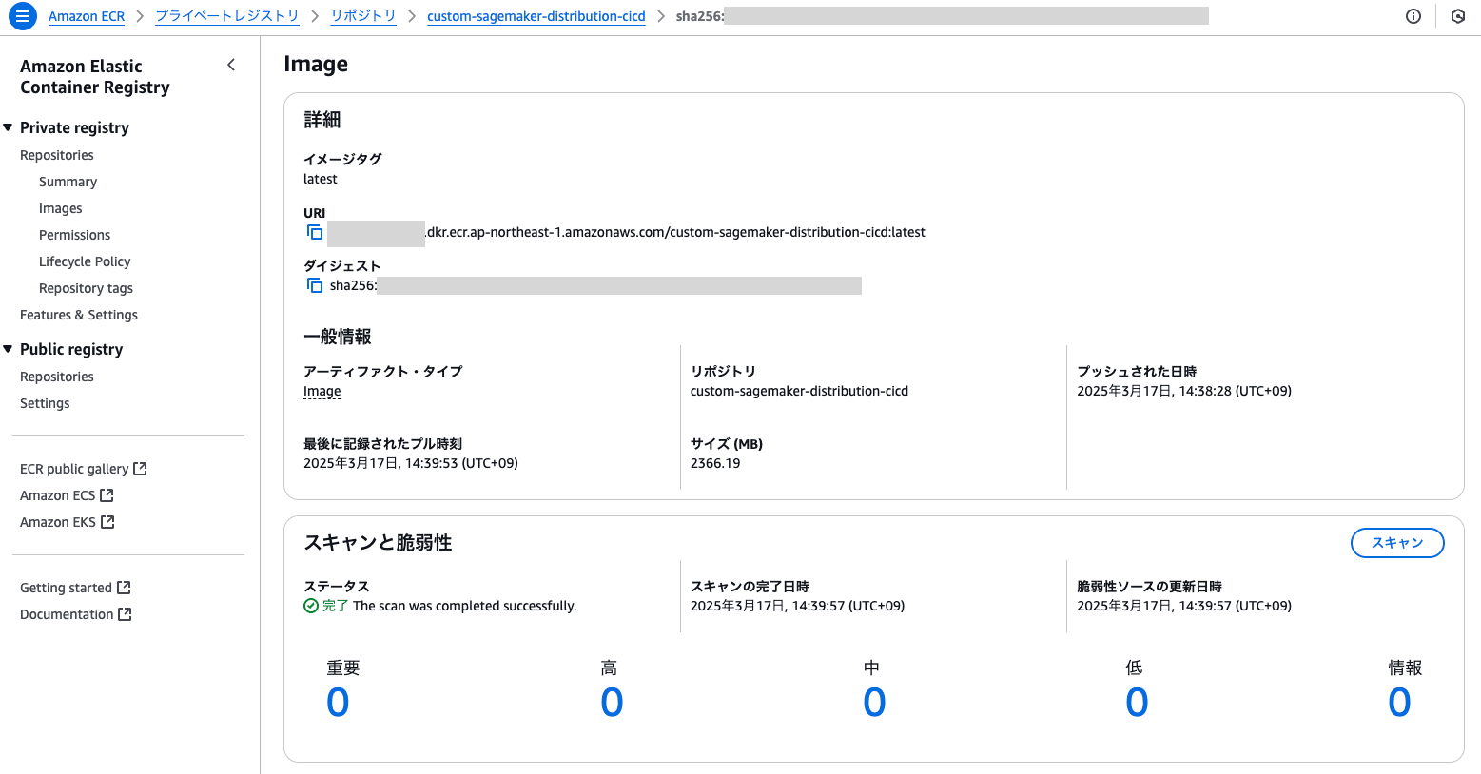
Task: Click the scan completed successfully message
Action: 464,606
